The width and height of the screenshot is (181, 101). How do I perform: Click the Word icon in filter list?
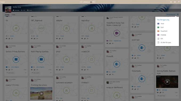pyautogui.click(x=158, y=23)
